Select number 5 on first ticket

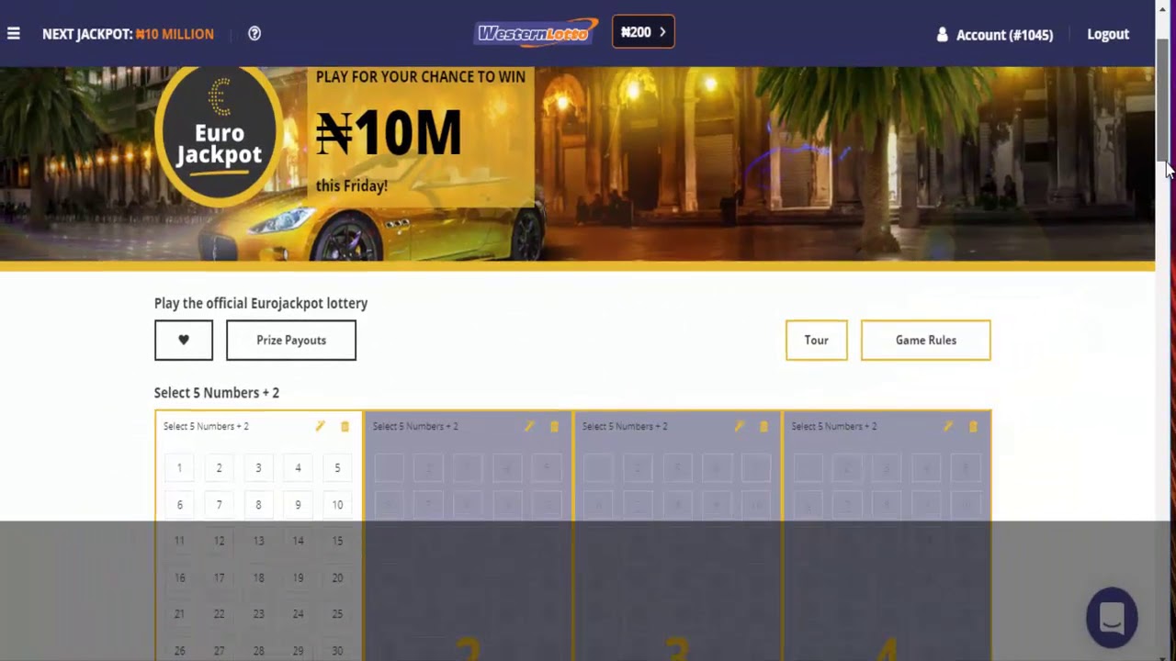click(337, 468)
